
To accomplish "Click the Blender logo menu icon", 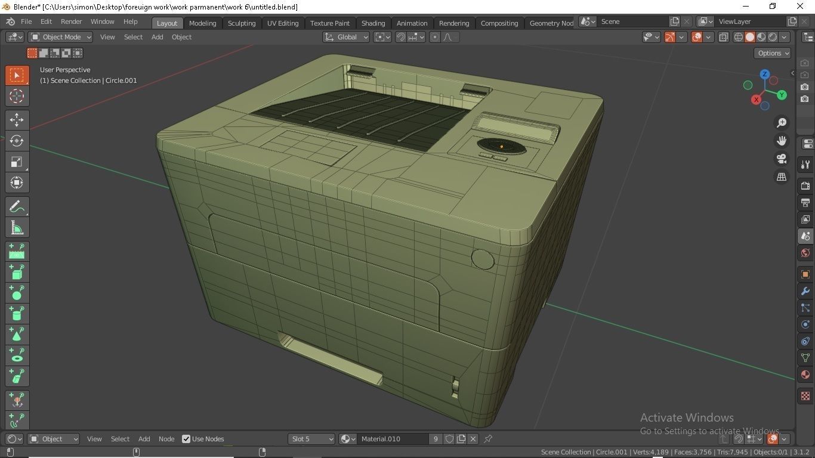I will point(10,21).
